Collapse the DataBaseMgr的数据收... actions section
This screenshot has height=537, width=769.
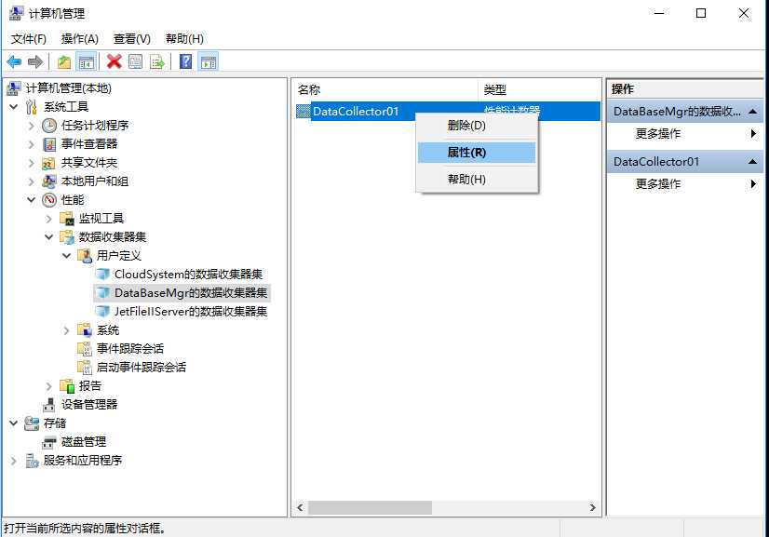pyautogui.click(x=752, y=112)
